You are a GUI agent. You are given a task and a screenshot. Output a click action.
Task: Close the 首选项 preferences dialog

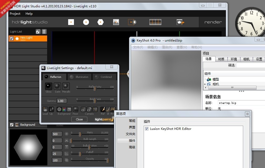point(247,114)
